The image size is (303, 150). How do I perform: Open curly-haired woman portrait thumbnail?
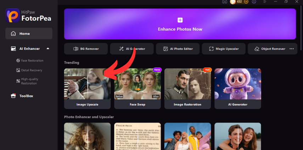pyautogui.click(x=87, y=136)
